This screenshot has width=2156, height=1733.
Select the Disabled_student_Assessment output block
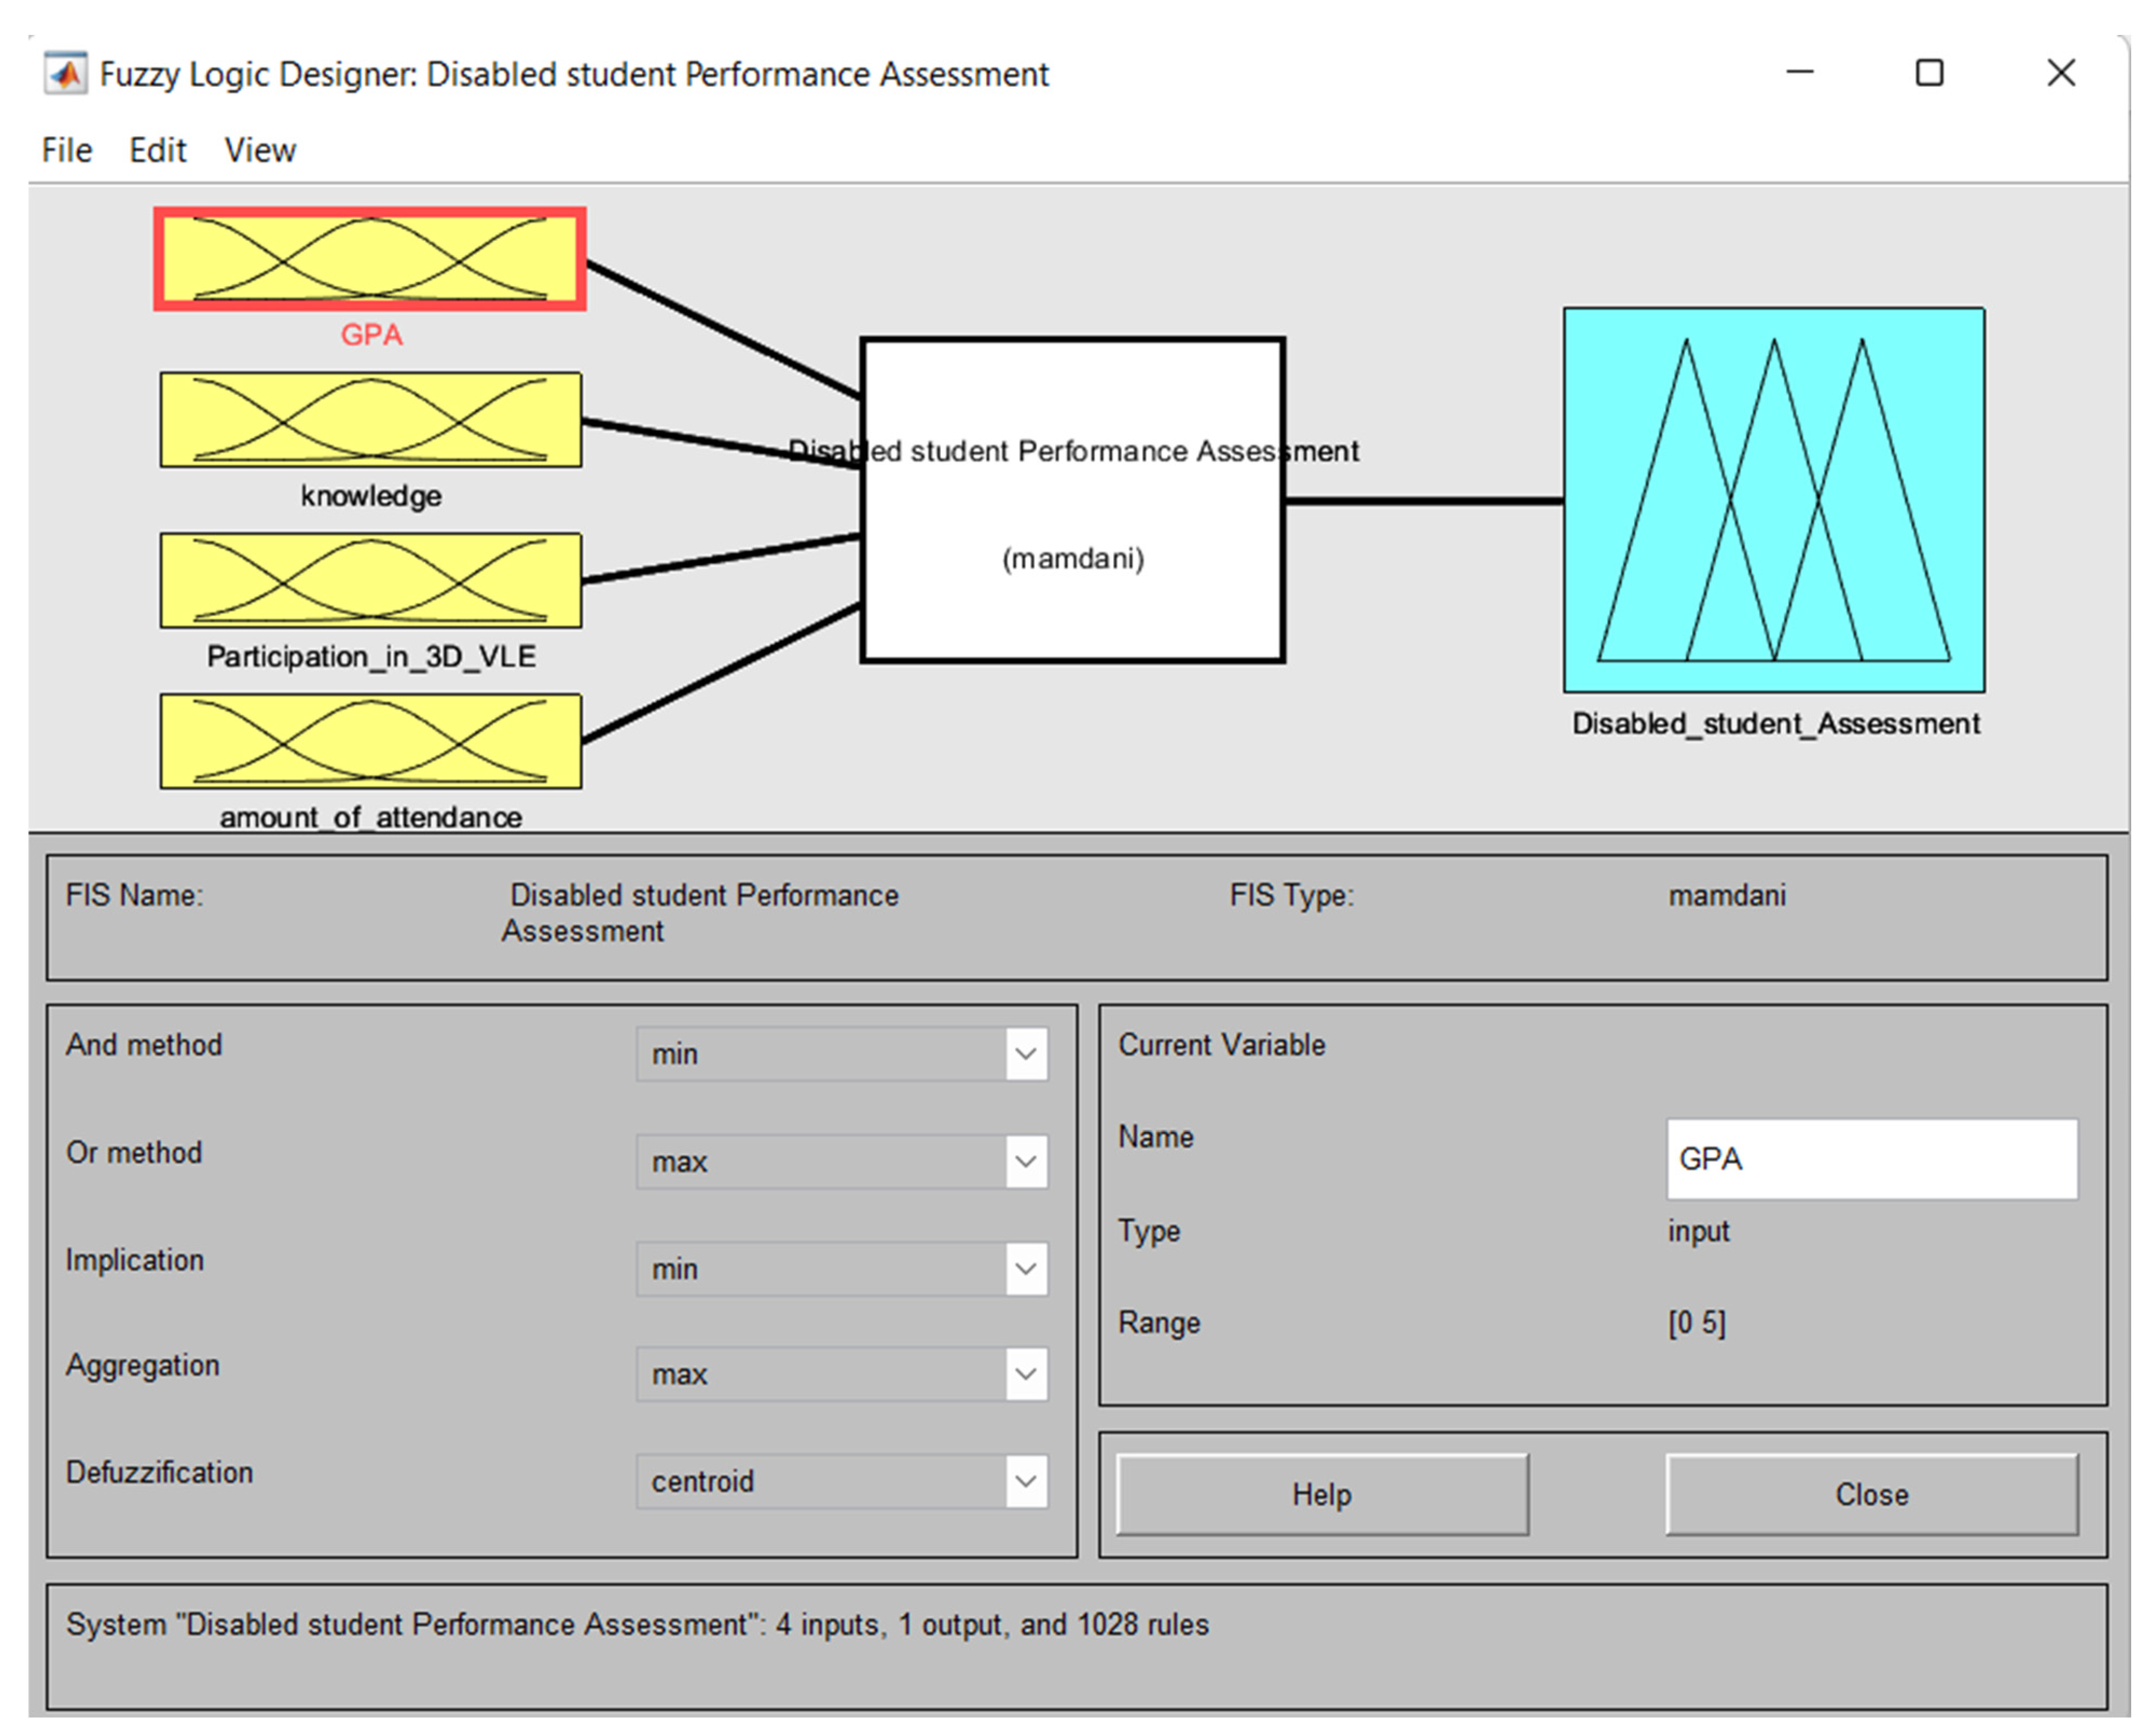(1774, 500)
